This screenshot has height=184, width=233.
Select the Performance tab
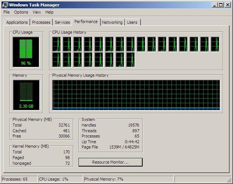click(x=86, y=22)
